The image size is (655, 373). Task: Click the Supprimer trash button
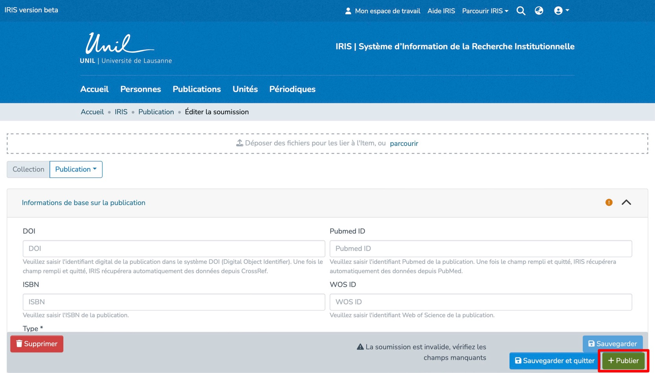[x=37, y=344]
